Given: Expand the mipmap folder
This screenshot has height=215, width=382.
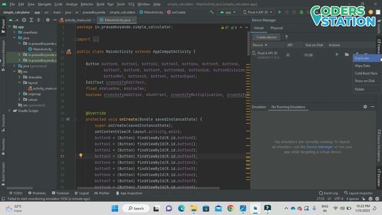Looking at the screenshot, I should (x=19, y=94).
